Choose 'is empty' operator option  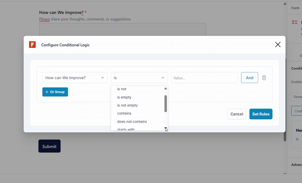(x=124, y=97)
